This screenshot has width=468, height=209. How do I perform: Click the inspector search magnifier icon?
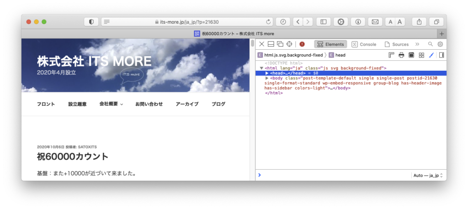coord(430,44)
